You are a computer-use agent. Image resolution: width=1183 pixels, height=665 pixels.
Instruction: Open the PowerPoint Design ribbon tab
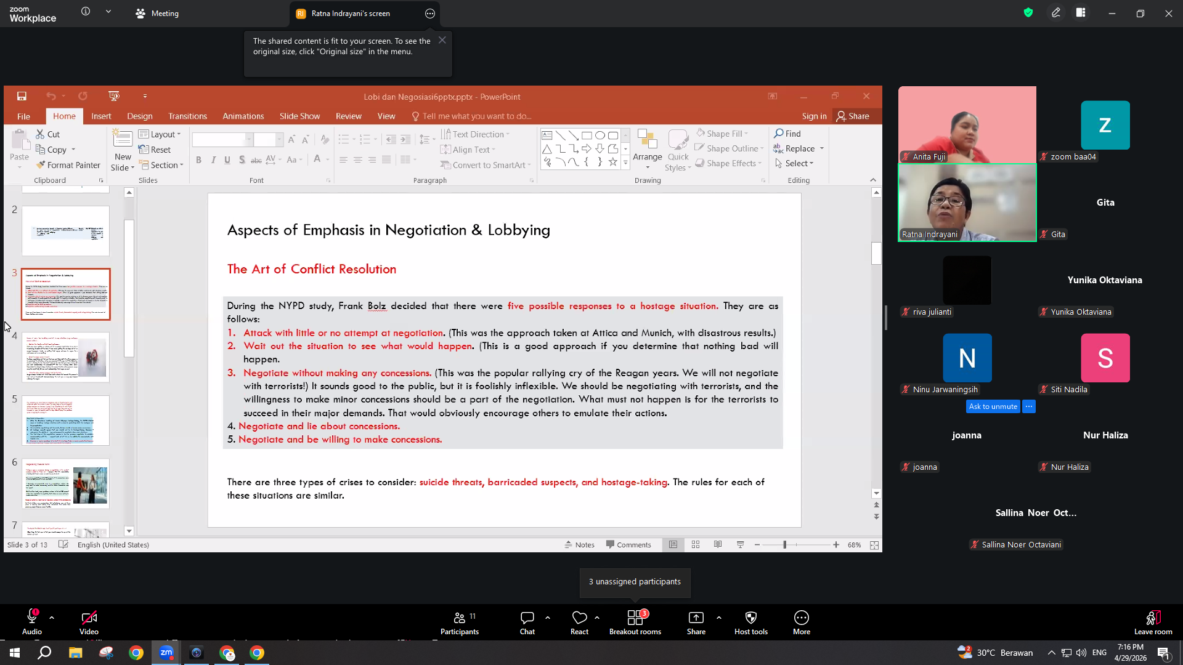140,116
